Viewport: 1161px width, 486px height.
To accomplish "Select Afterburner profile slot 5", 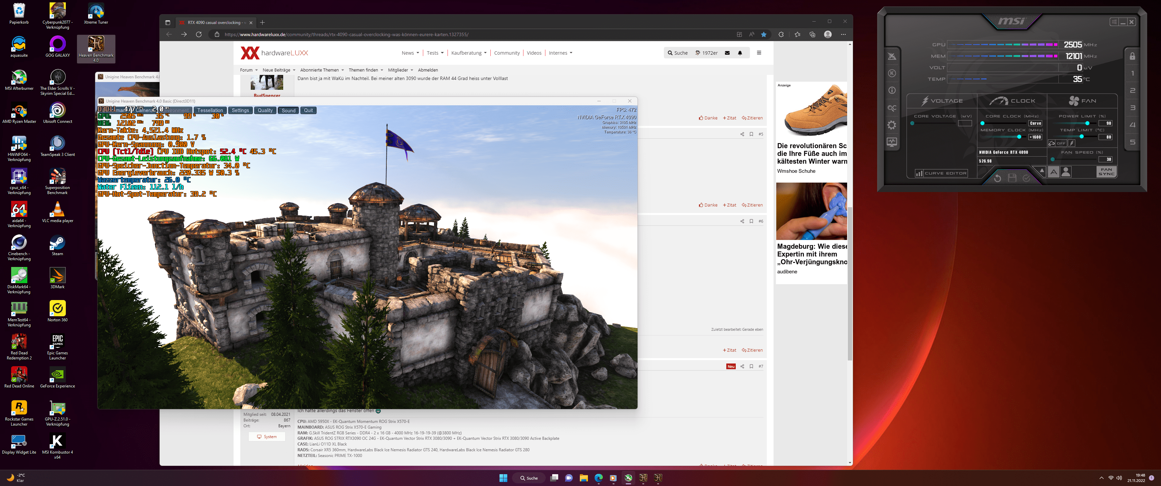I will tap(1132, 142).
